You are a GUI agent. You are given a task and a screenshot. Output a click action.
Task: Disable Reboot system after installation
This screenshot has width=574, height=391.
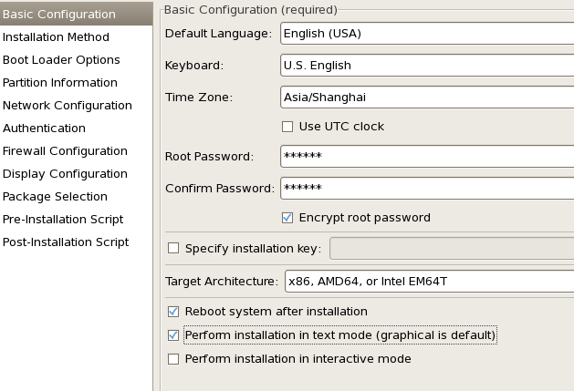173,312
